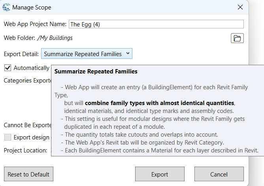Select the Summarize Repeated Families text in the combo box
This screenshot has width=264, height=186.
(x=83, y=54)
